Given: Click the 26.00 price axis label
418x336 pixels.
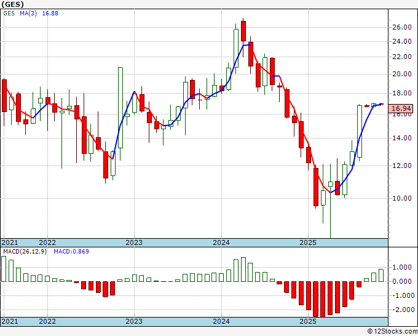Looking at the screenshot, I should (402, 27).
